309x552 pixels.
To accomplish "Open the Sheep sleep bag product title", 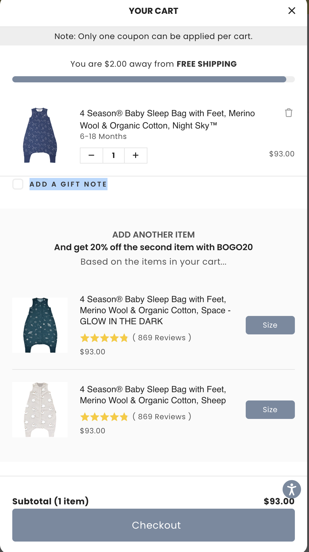I will pyautogui.click(x=153, y=395).
